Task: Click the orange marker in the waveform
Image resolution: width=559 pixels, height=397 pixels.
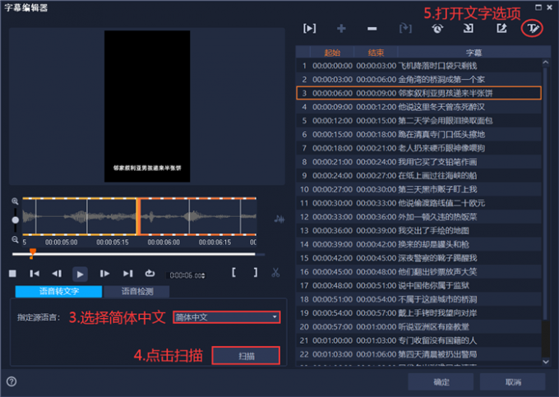Action: [x=138, y=217]
